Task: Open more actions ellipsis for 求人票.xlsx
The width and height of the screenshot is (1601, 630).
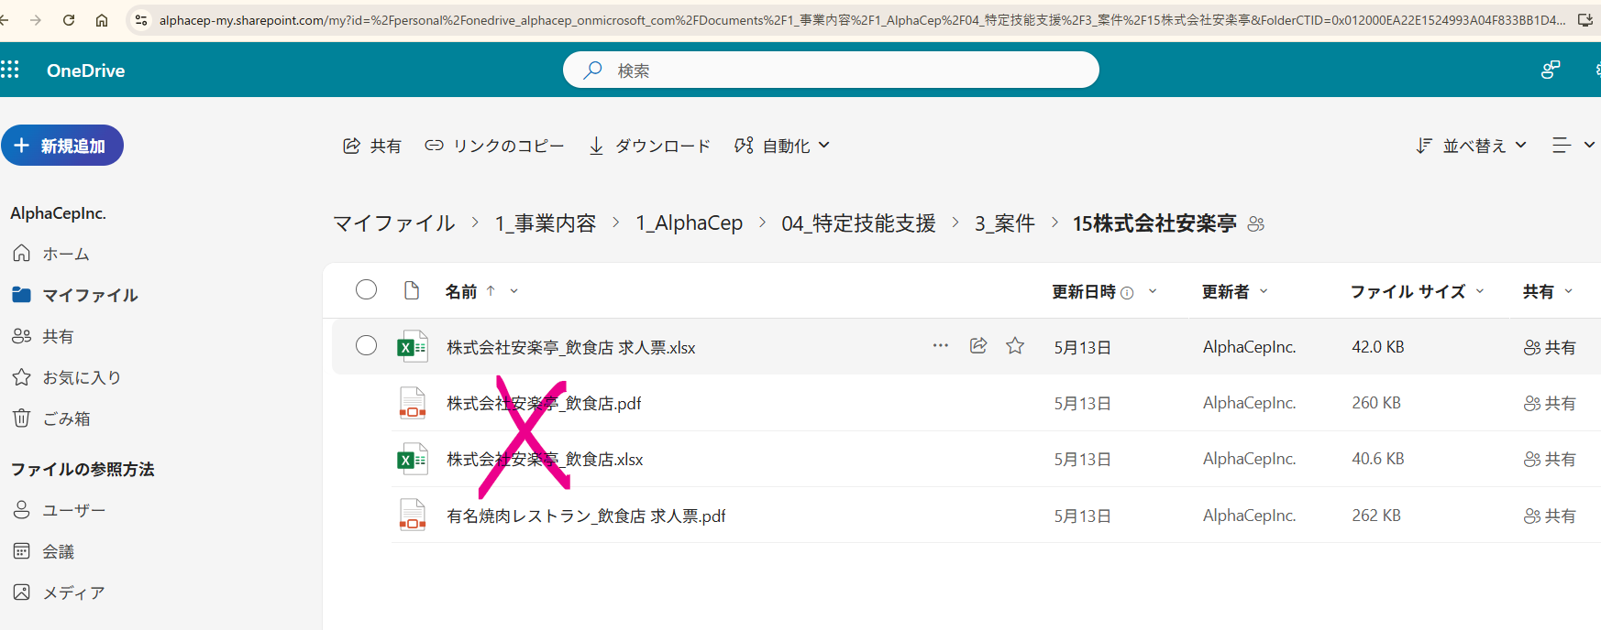Action: [x=940, y=345]
